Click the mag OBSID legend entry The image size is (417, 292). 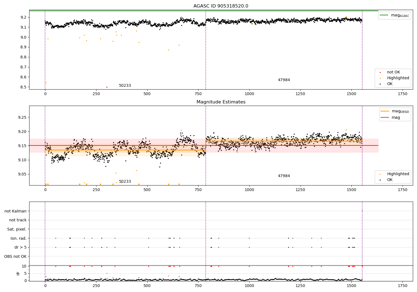coord(395,111)
